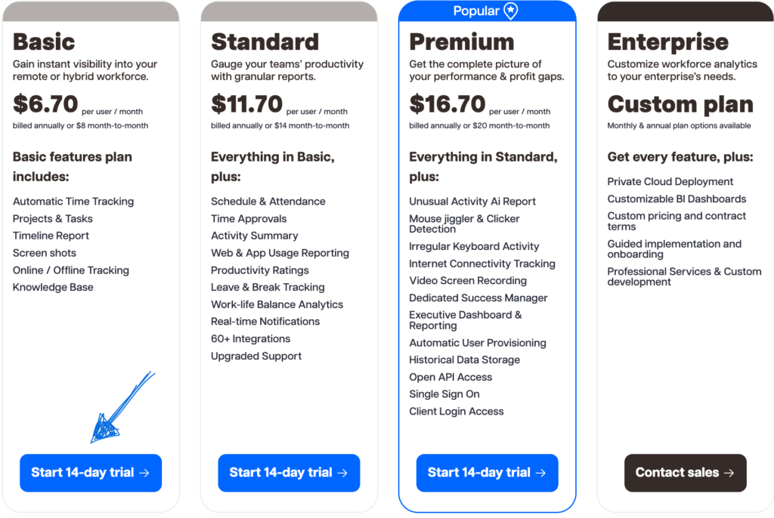Click the Popular star badge icon
The image size is (774, 518).
(511, 11)
